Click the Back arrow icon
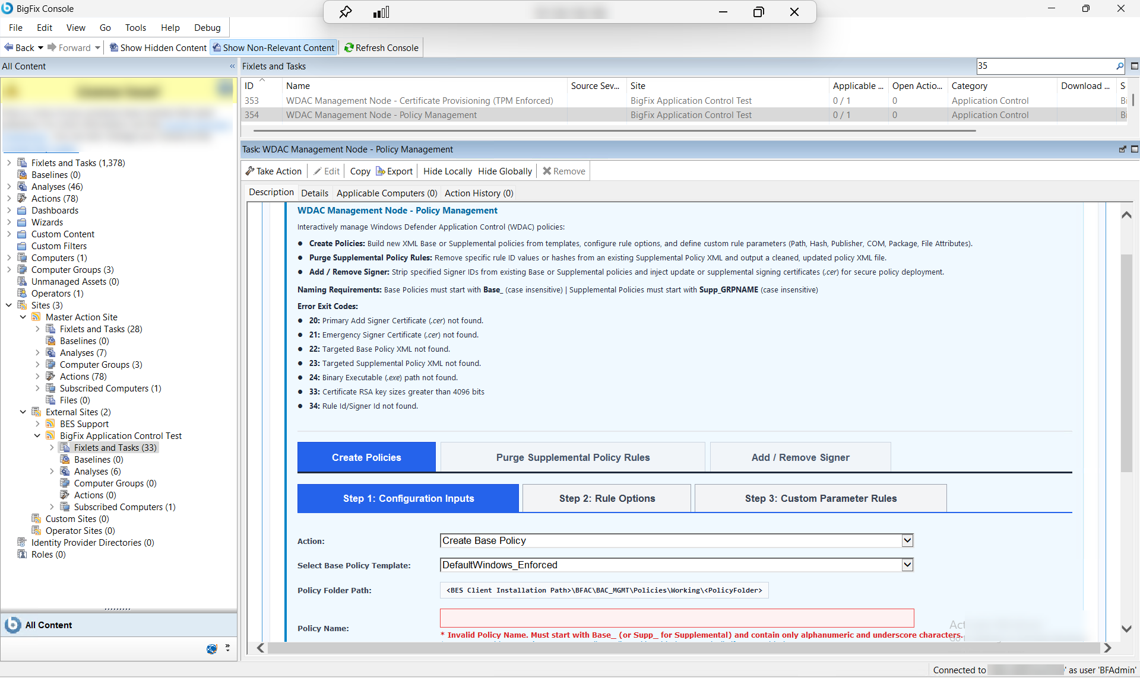Image resolution: width=1140 pixels, height=678 pixels. tap(9, 47)
